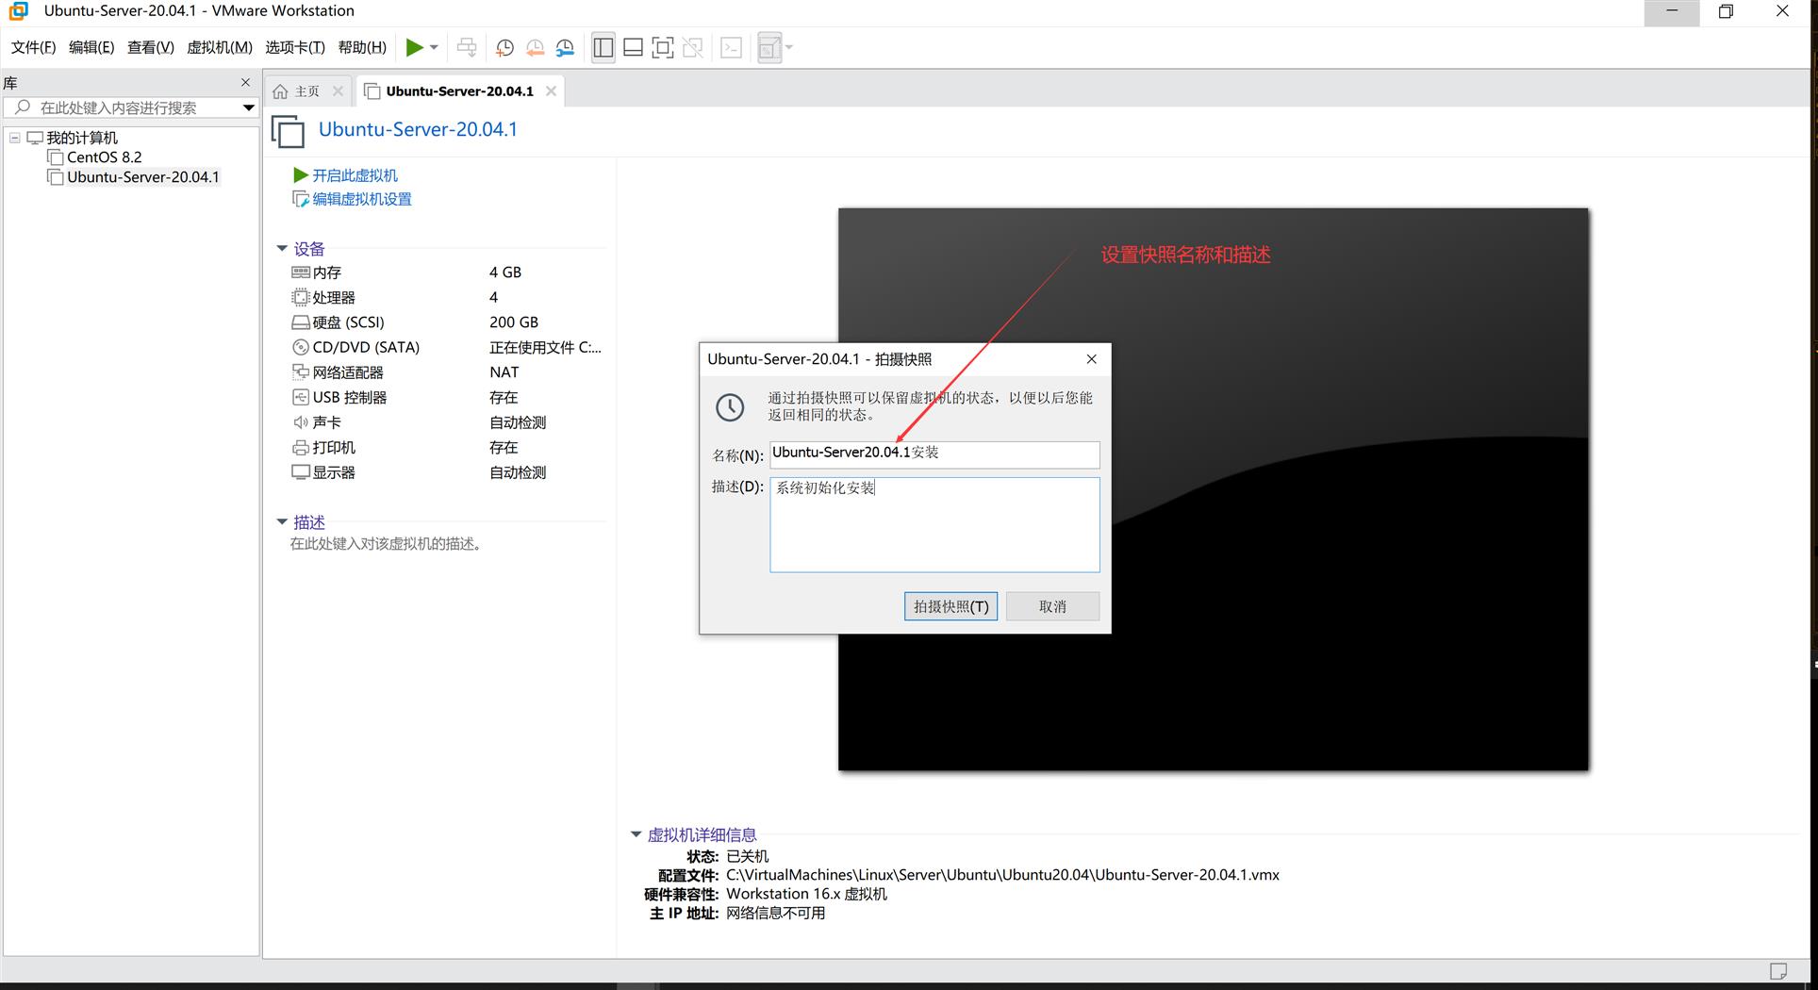Image resolution: width=1818 pixels, height=990 pixels.
Task: Click the 处理器 device row
Action: (x=446, y=297)
